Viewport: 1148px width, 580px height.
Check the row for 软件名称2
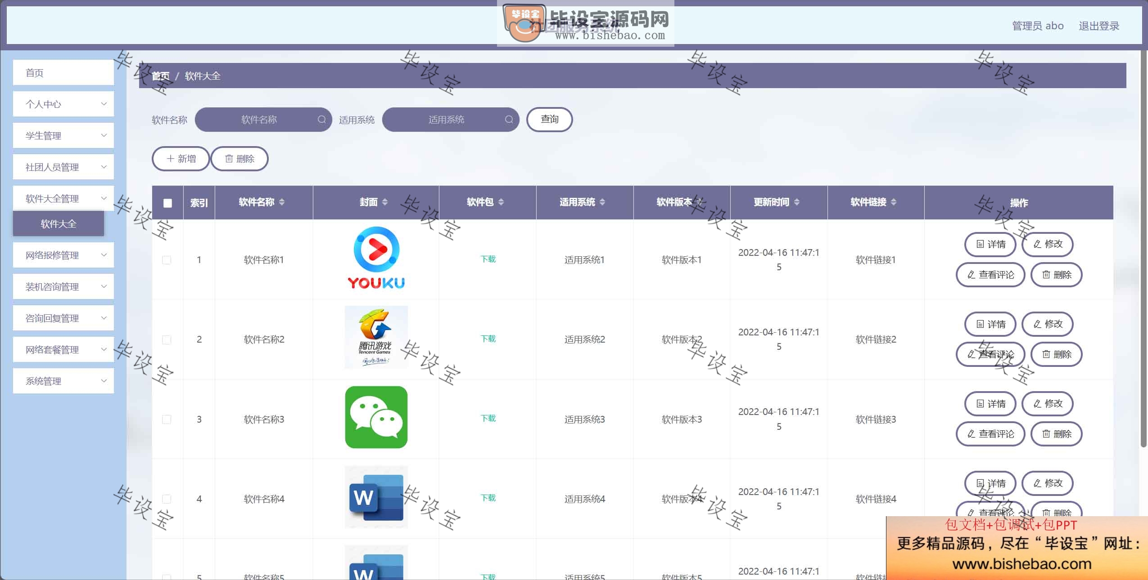167,339
